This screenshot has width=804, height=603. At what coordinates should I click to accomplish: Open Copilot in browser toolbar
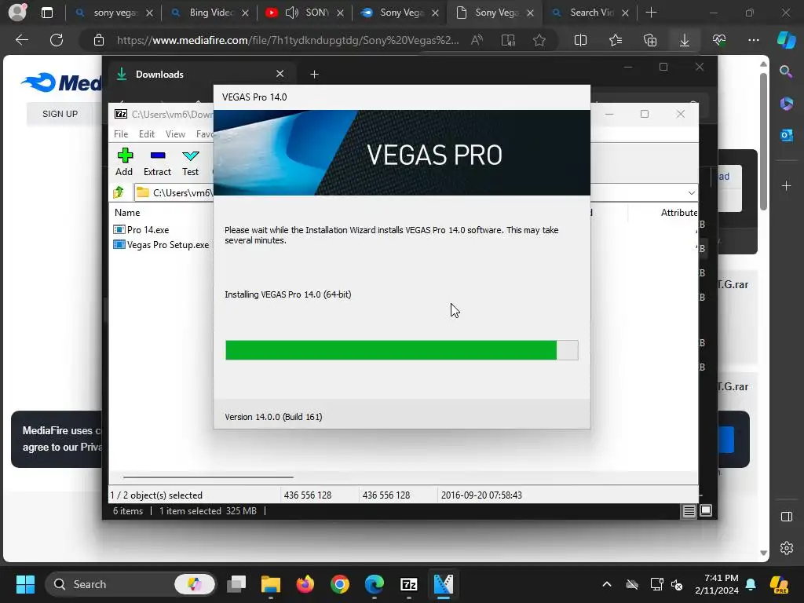click(786, 40)
